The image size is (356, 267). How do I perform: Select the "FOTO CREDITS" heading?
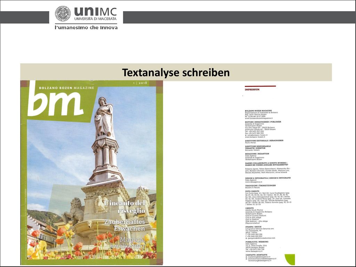click(x=252, y=191)
